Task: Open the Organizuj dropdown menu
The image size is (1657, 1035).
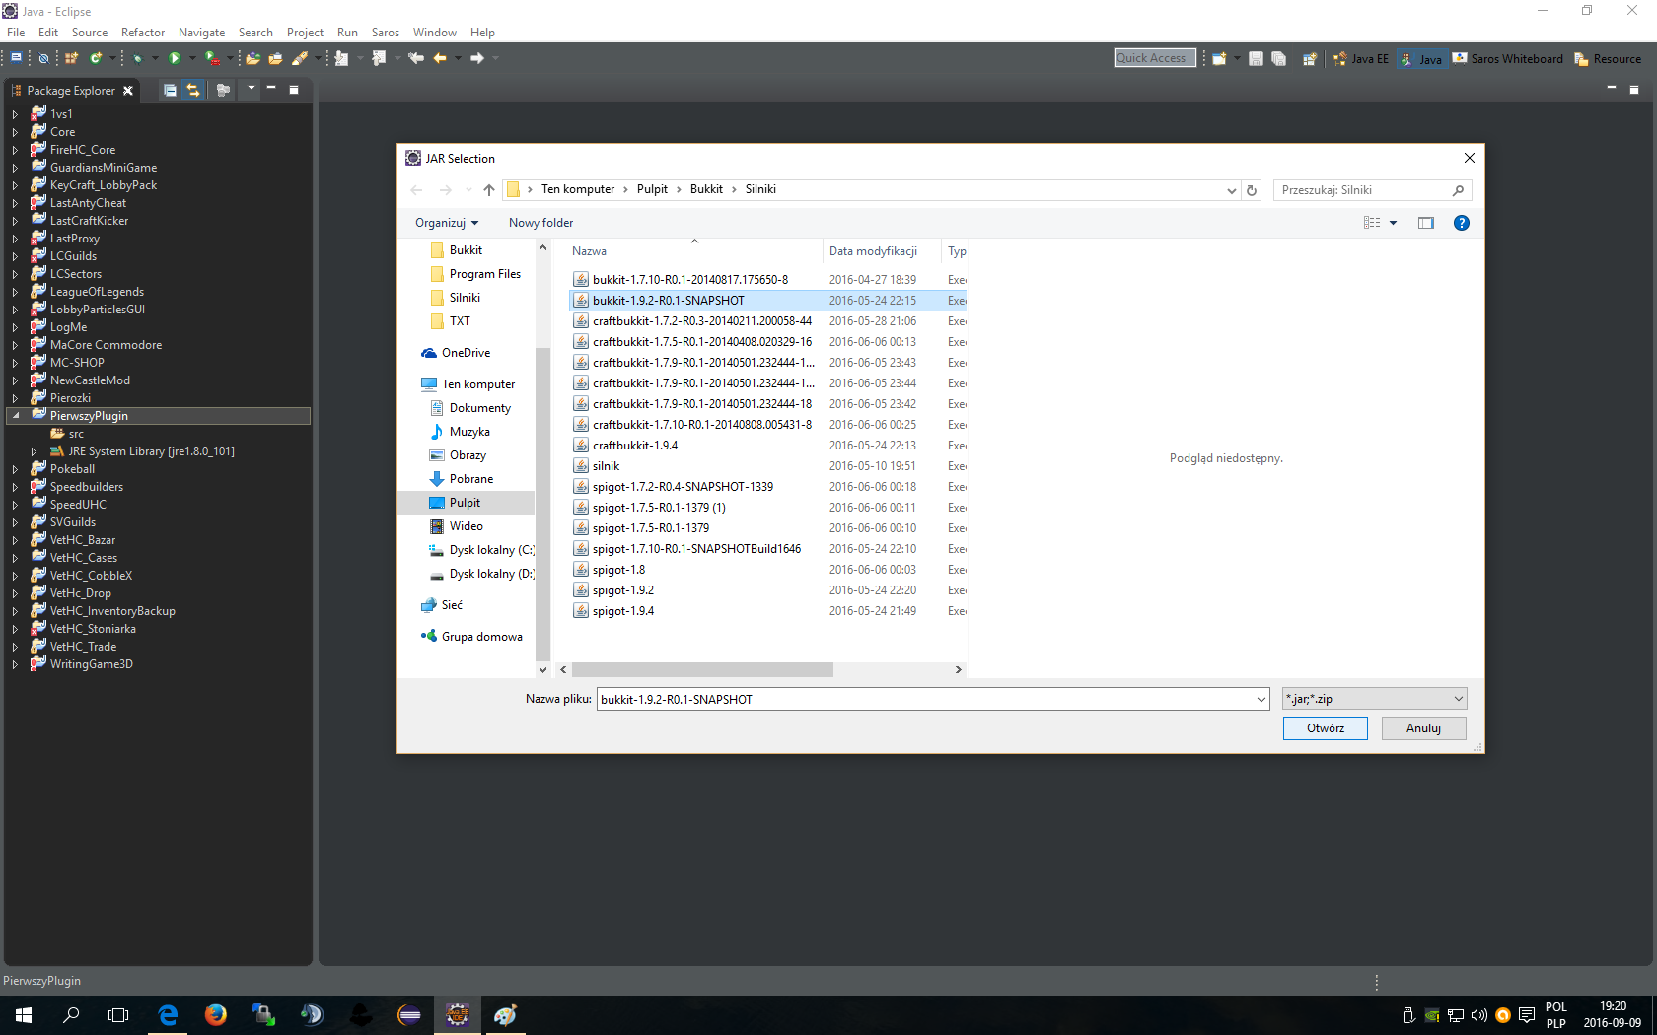Action: pos(447,223)
